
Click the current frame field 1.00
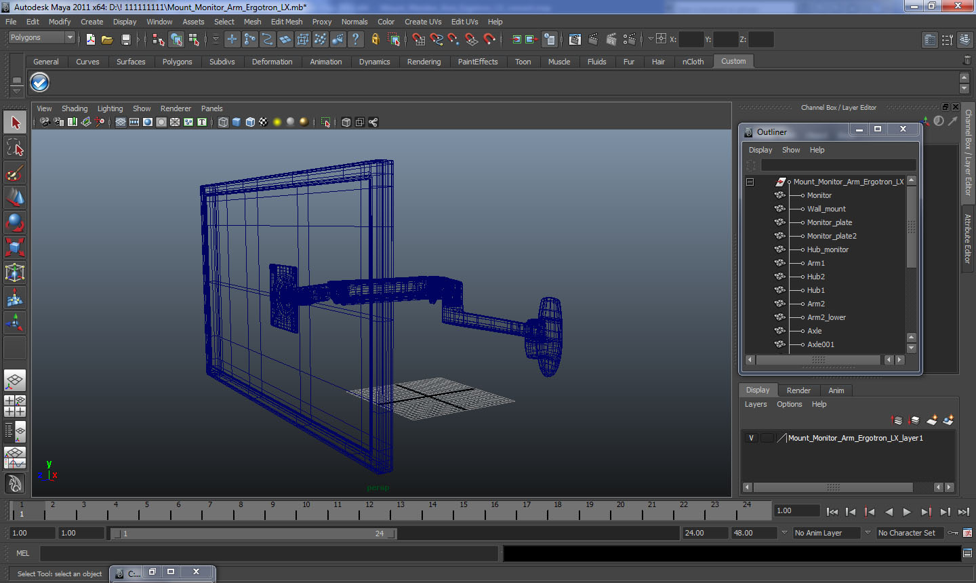click(x=797, y=510)
